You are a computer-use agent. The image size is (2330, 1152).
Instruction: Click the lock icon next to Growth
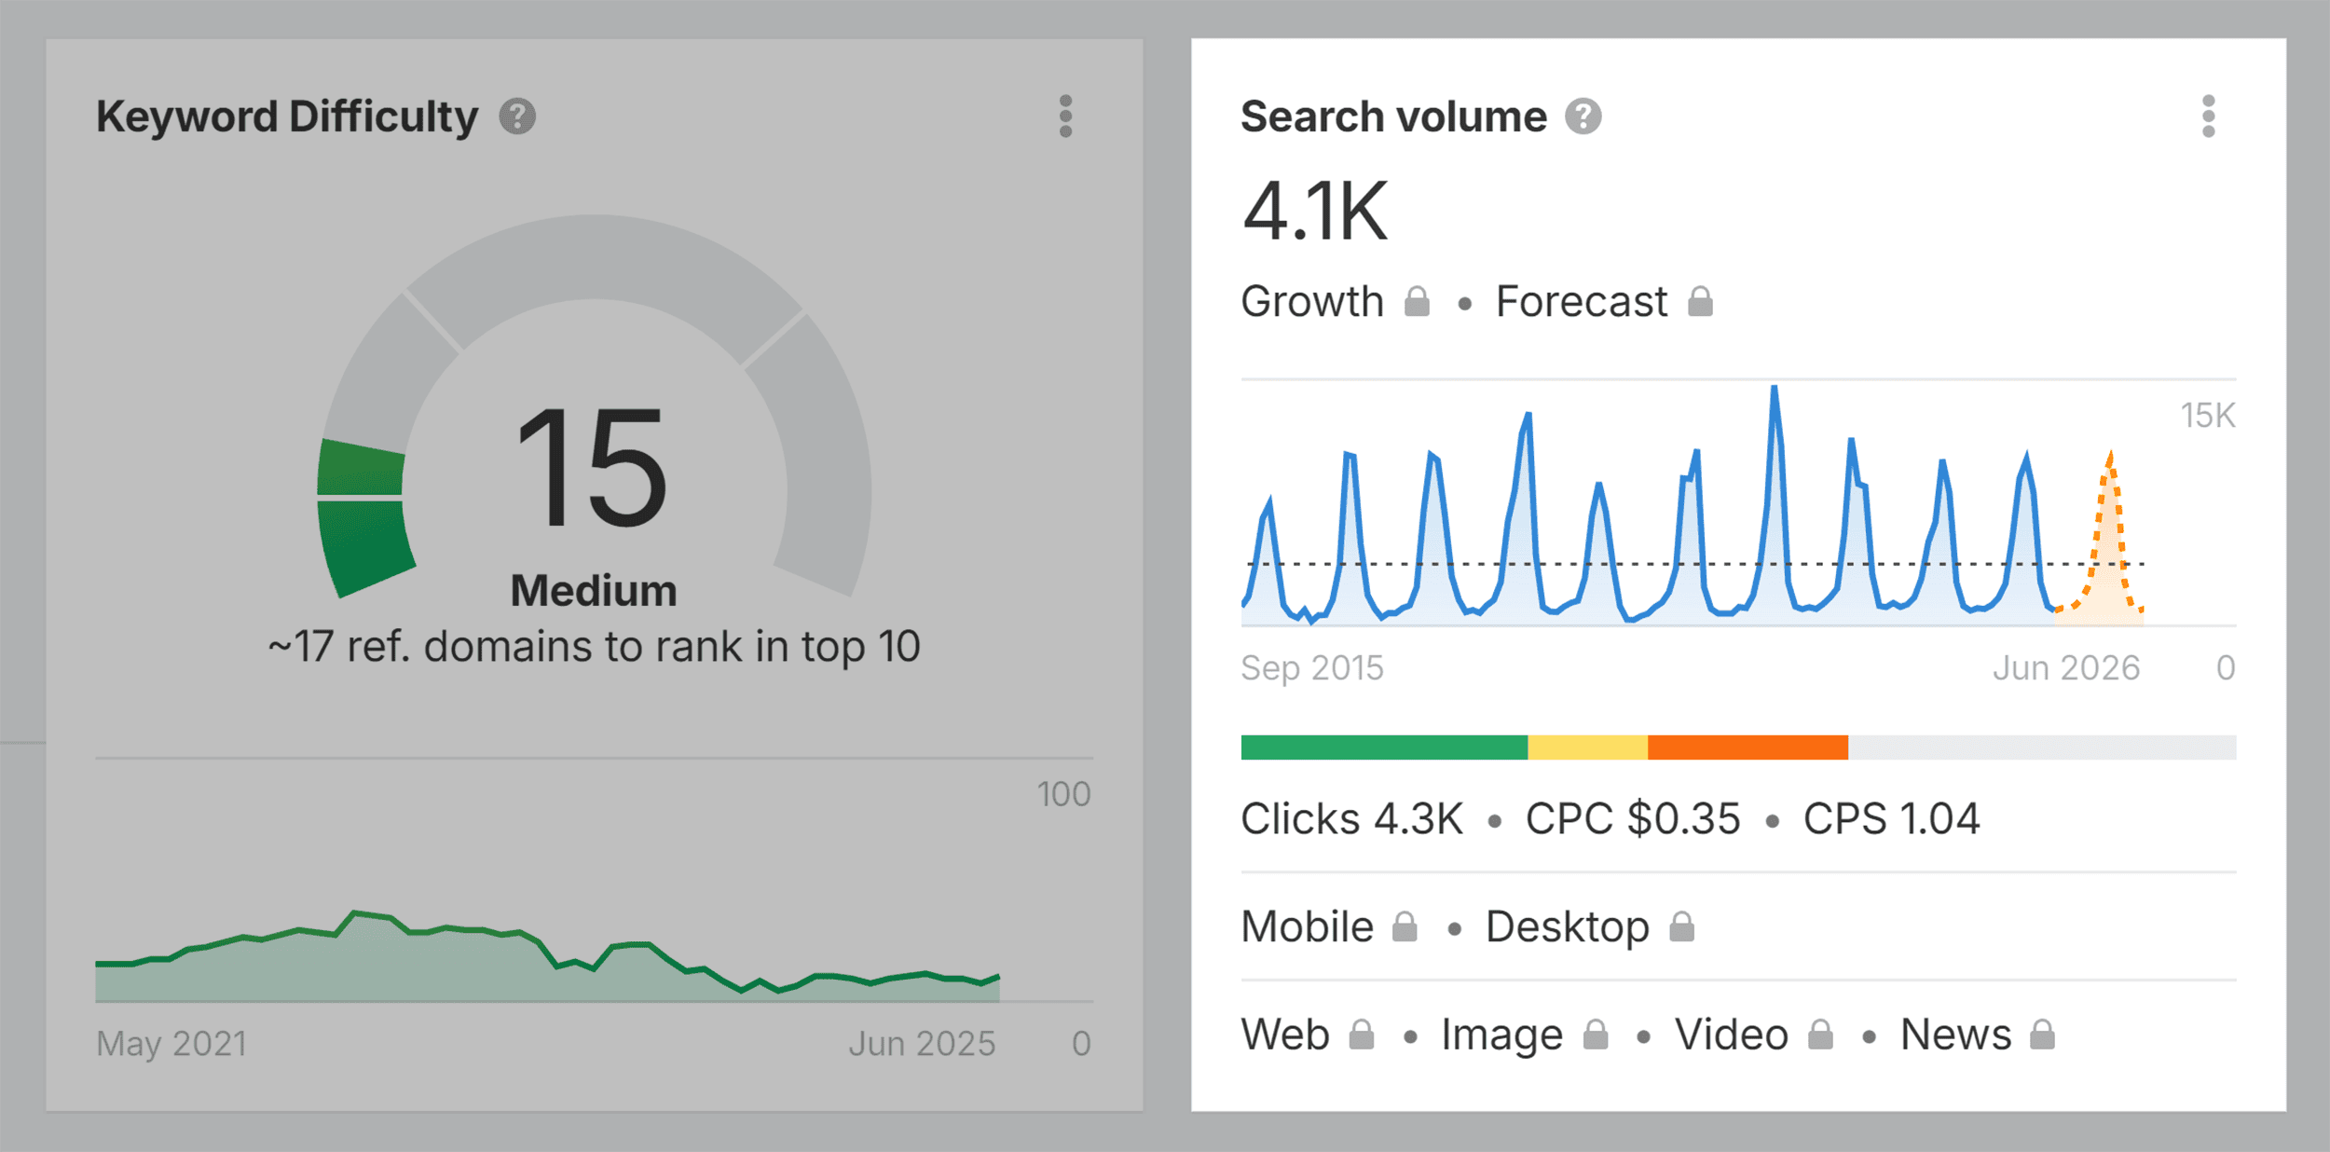(x=1418, y=300)
